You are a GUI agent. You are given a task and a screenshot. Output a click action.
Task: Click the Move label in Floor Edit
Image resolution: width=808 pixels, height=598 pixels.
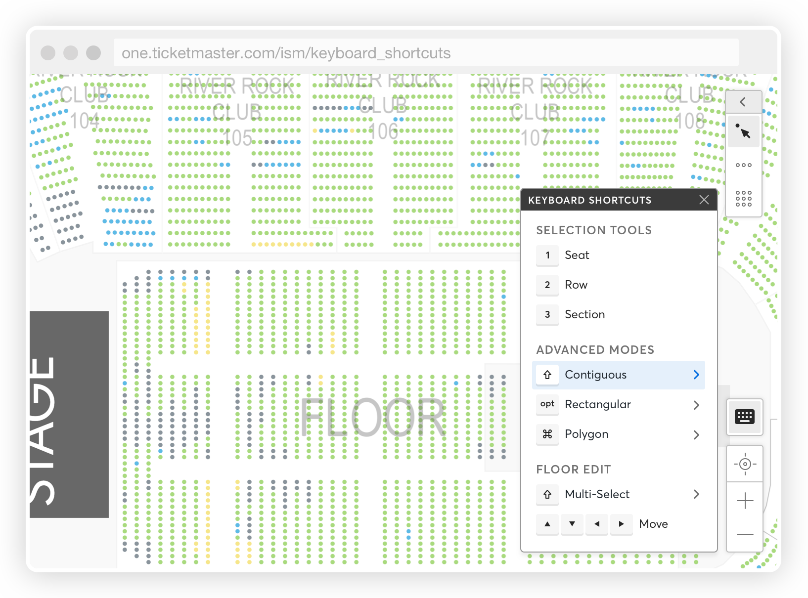tap(653, 524)
